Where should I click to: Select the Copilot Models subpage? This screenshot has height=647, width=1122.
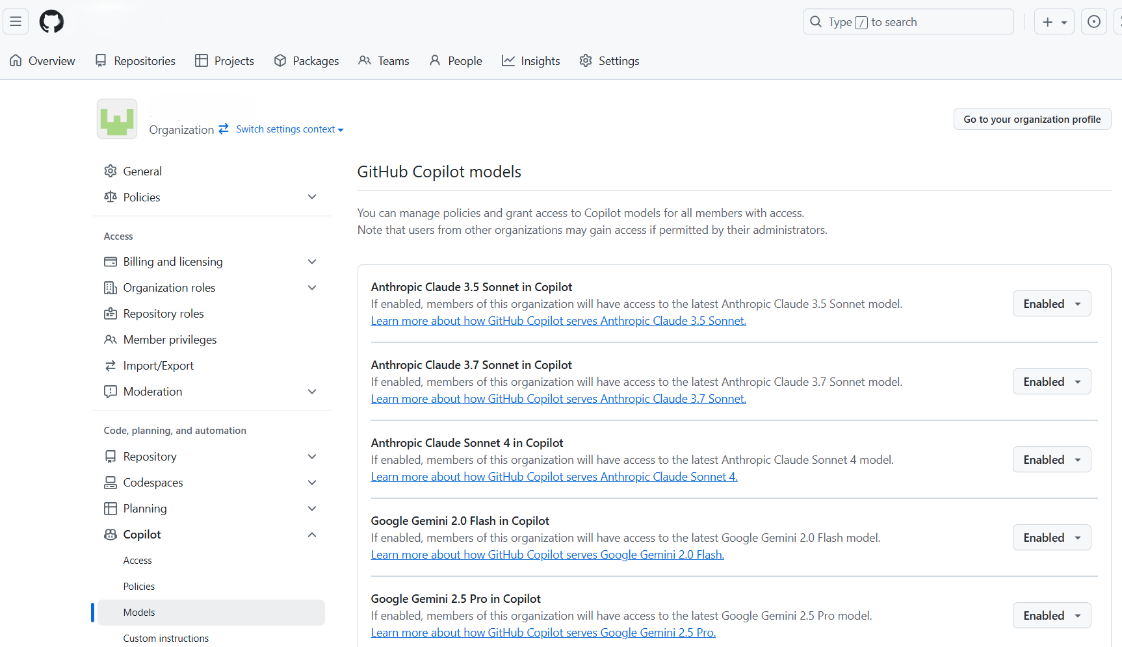pyautogui.click(x=211, y=613)
